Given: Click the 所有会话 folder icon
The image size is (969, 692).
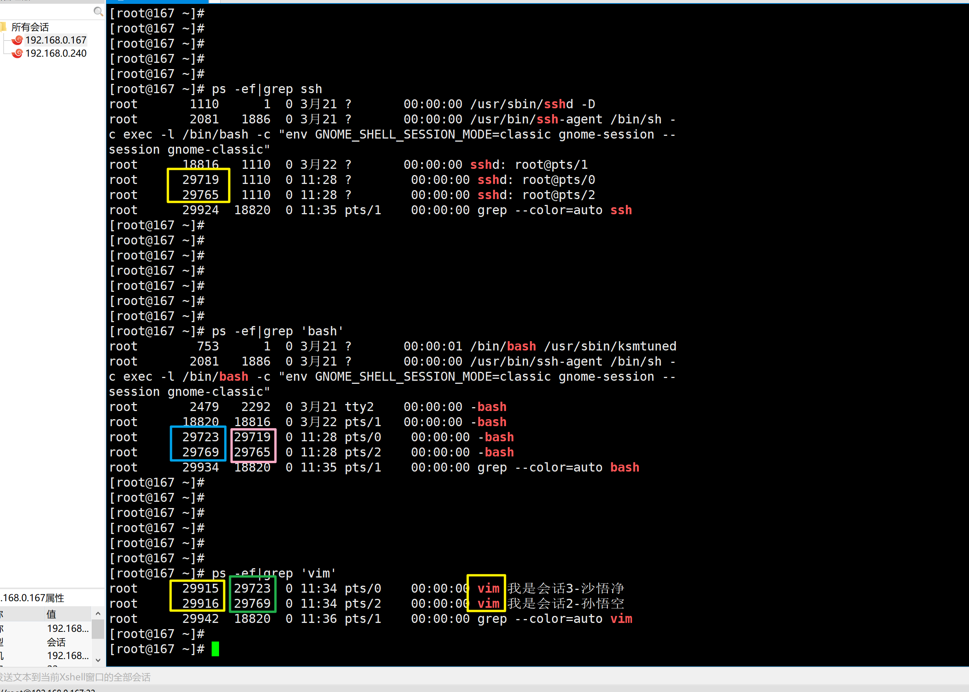Looking at the screenshot, I should tap(3, 27).
